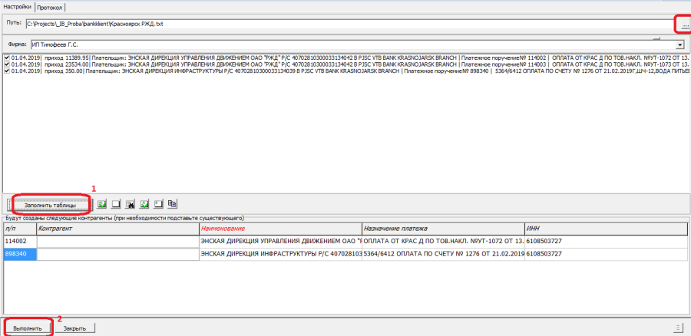The image size is (691, 336).
Task: Click the second green-check icon in toolbar
Action: (x=144, y=205)
